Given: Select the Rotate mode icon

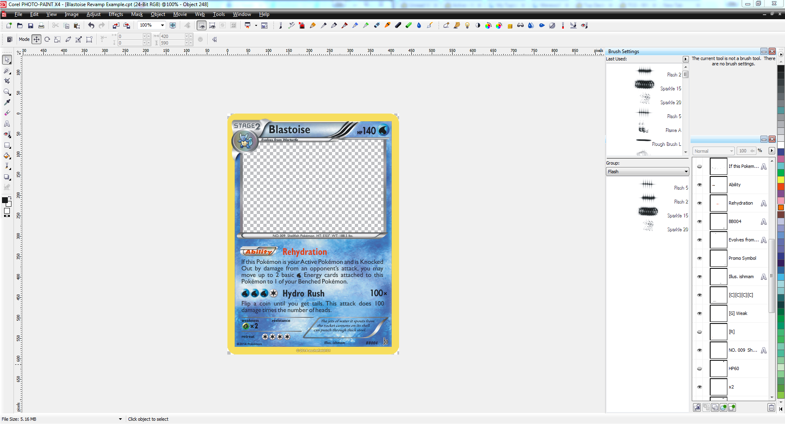Looking at the screenshot, I should pyautogui.click(x=47, y=39).
